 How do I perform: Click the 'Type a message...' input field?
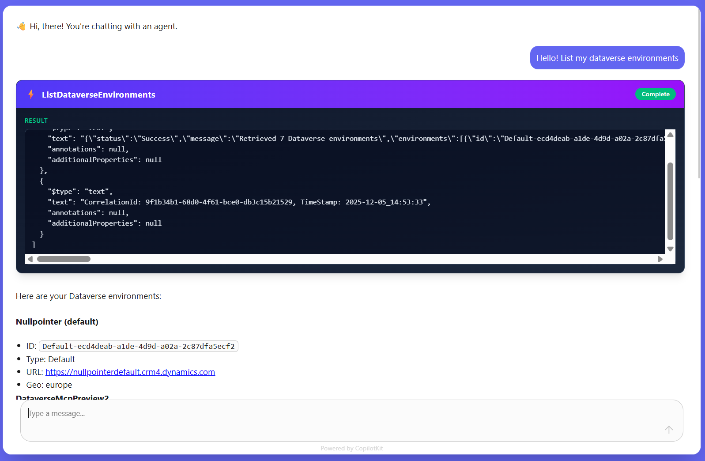pyautogui.click(x=352, y=420)
